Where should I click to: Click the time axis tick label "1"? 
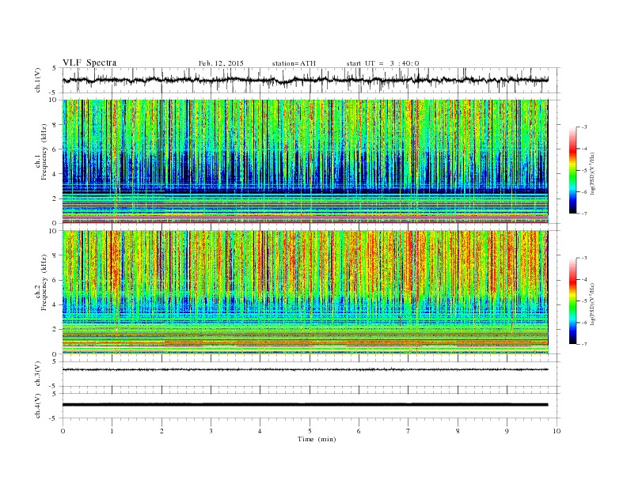(112, 431)
